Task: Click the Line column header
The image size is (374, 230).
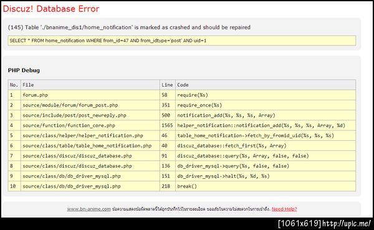Action: click(168, 85)
